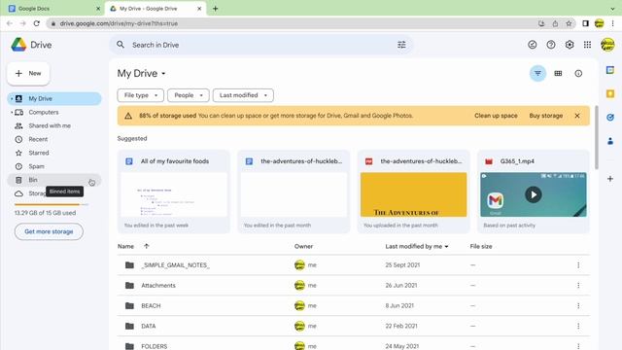Open Chrome tab search chevron
Screen dimensions: 622x350
click(x=613, y=9)
